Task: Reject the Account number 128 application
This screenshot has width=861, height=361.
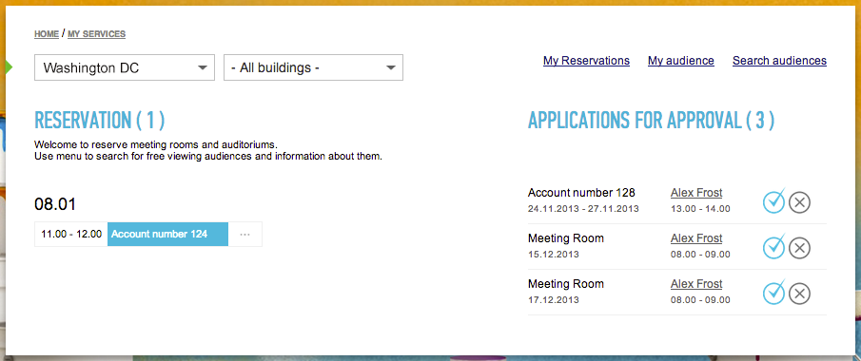Action: [799, 203]
